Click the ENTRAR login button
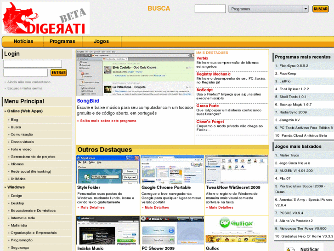The image size is (334, 251). (59, 73)
